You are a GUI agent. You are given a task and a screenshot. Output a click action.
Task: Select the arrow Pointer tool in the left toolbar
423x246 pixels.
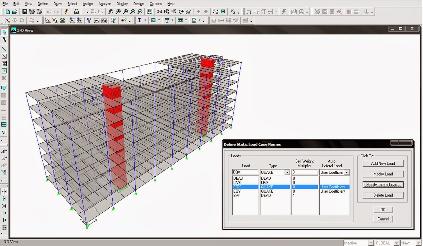[x=4, y=32]
